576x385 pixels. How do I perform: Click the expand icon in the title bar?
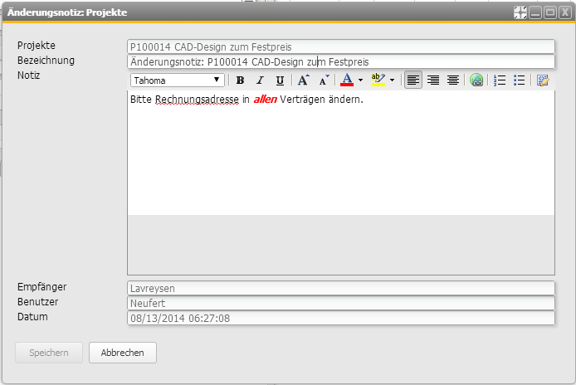pos(520,12)
